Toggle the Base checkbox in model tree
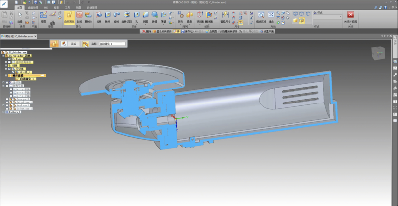Image resolution: width=398 pixels, height=206 pixels. click(9, 59)
